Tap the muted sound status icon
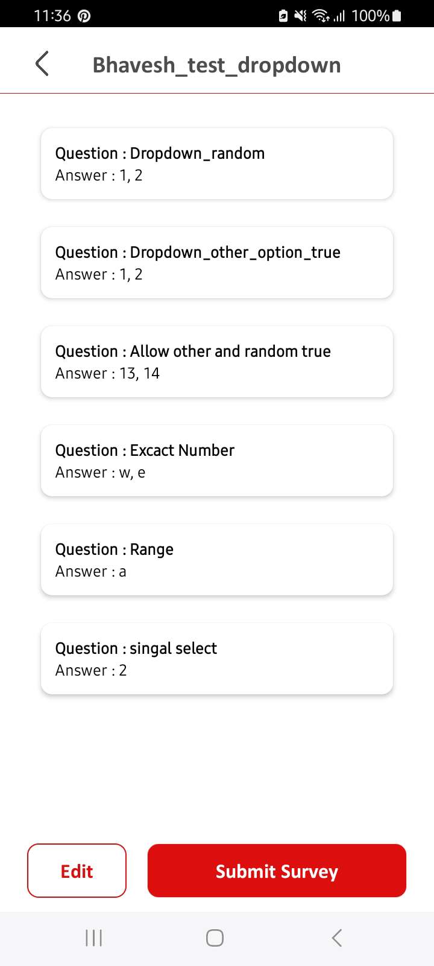 tap(300, 16)
